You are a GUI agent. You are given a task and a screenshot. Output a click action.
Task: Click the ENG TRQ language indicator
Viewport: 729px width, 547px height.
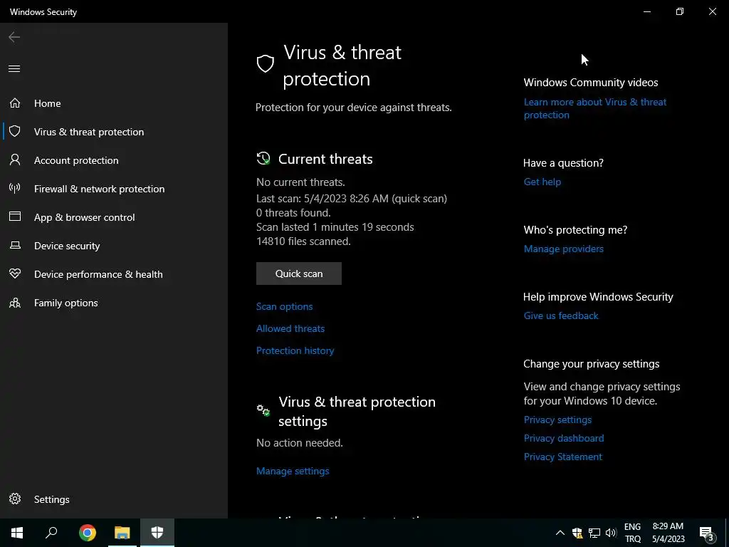[x=633, y=533]
